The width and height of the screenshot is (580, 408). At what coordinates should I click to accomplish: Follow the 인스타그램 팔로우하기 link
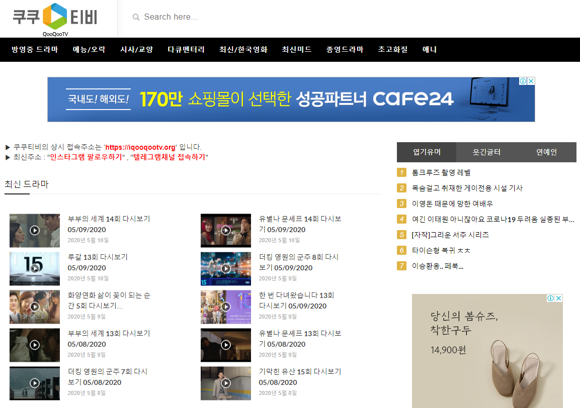[86, 157]
